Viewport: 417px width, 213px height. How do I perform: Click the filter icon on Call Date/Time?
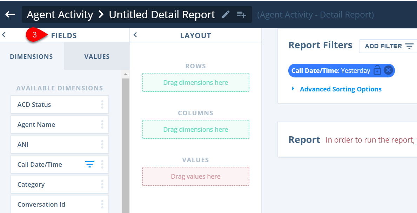90,164
